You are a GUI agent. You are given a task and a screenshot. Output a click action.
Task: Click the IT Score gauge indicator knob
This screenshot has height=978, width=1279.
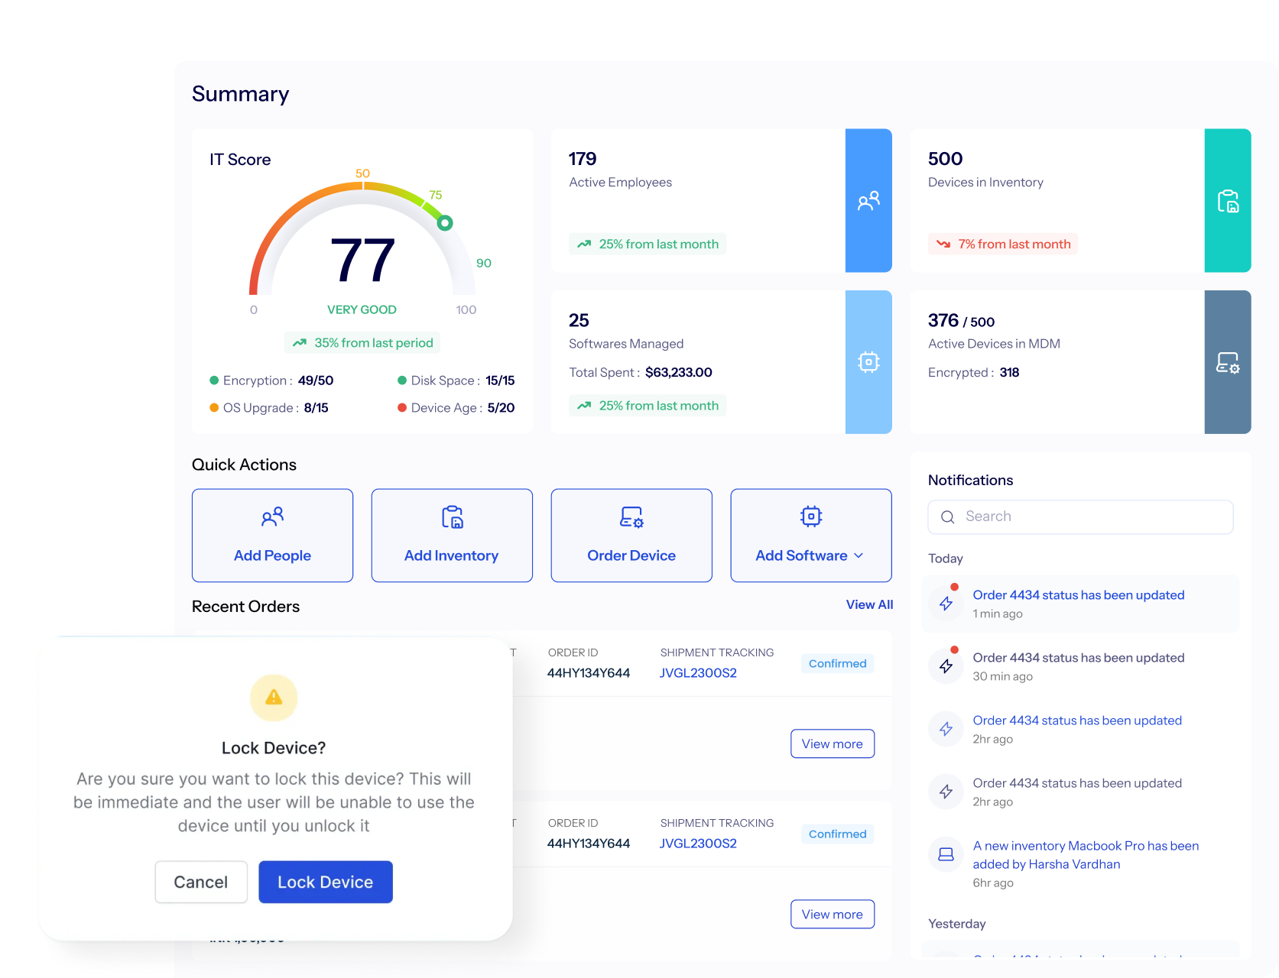pos(445,223)
